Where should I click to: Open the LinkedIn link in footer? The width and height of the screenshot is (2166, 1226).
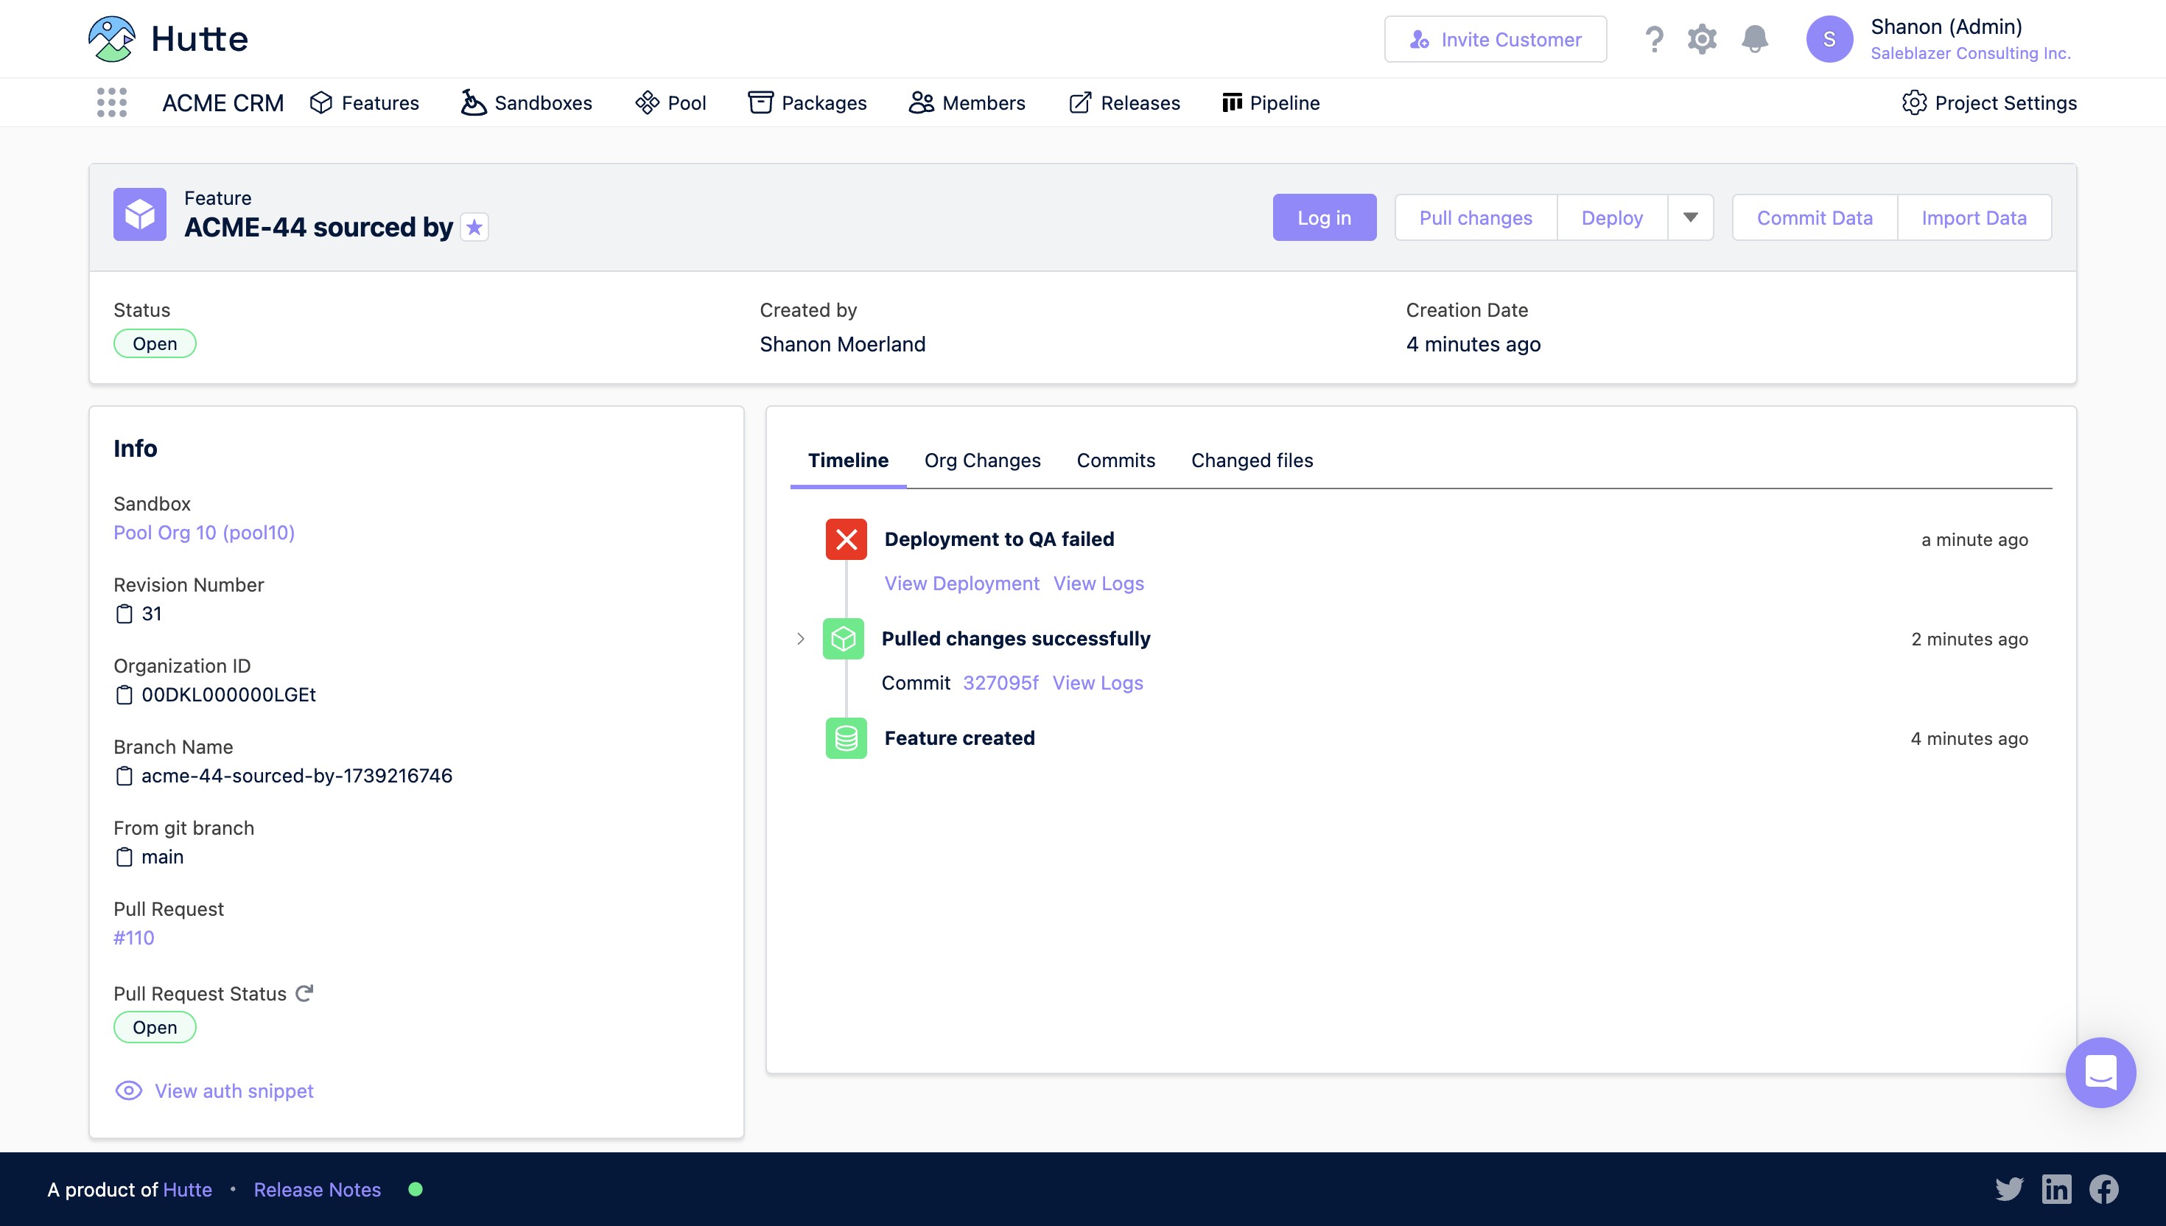(2056, 1189)
